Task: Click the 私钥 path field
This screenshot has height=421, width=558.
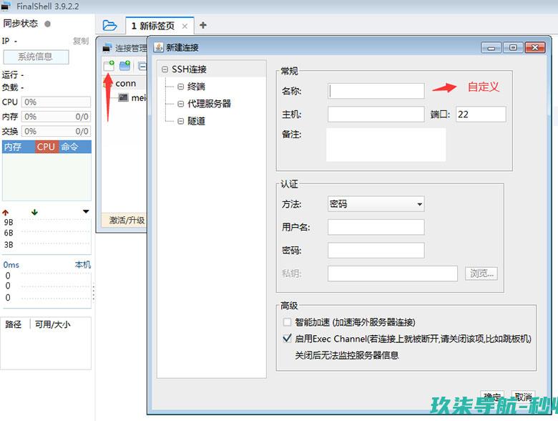Action: (x=393, y=274)
